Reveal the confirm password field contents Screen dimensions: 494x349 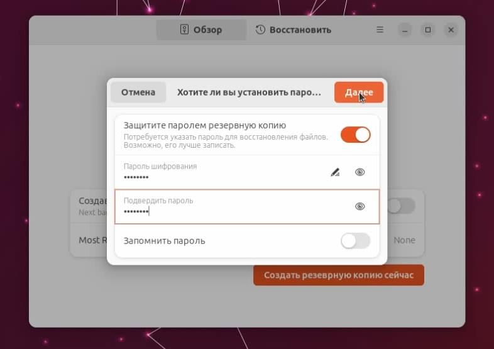tap(360, 206)
